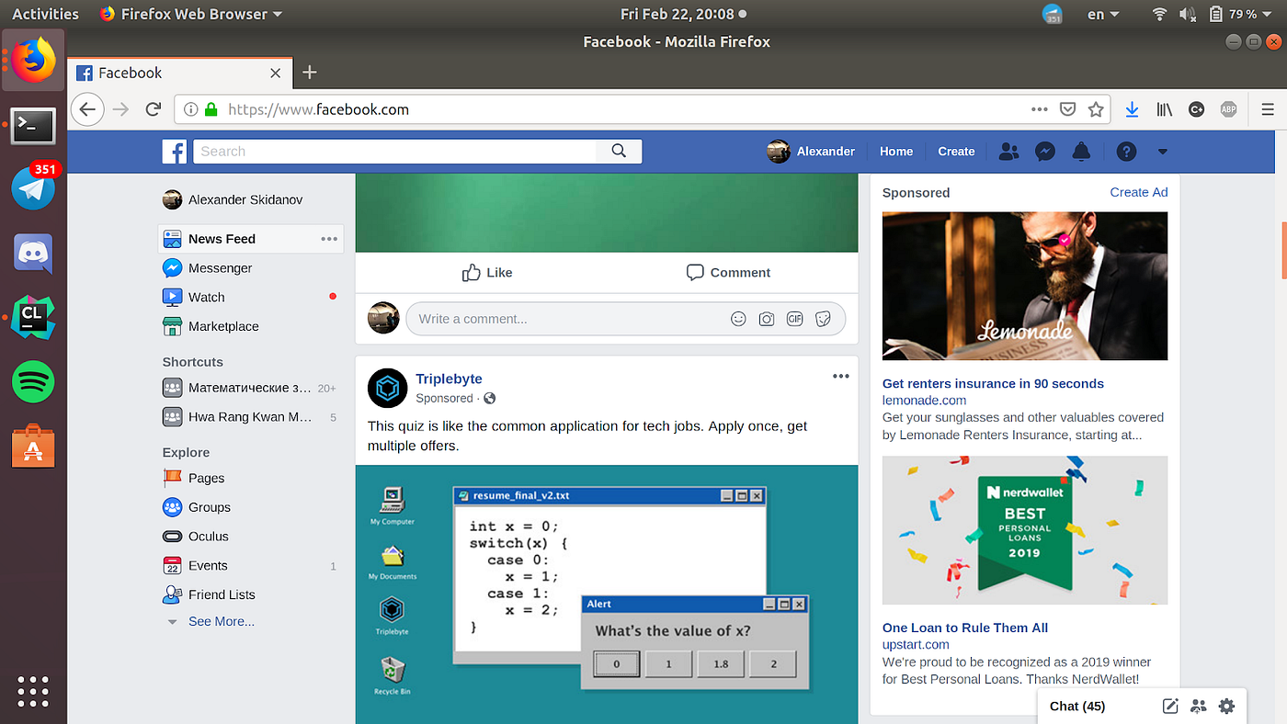Insert an emoji in the comment box

(738, 319)
